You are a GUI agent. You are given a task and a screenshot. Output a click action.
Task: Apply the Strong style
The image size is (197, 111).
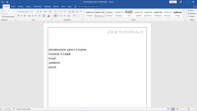coord(178,14)
